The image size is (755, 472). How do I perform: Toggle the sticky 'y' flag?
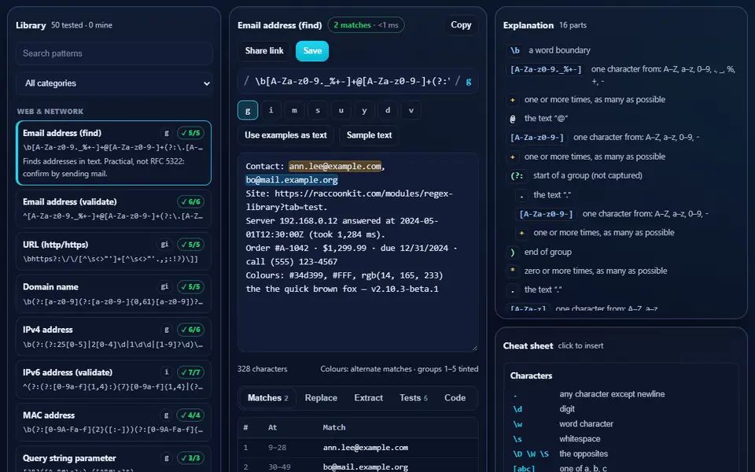[364, 110]
